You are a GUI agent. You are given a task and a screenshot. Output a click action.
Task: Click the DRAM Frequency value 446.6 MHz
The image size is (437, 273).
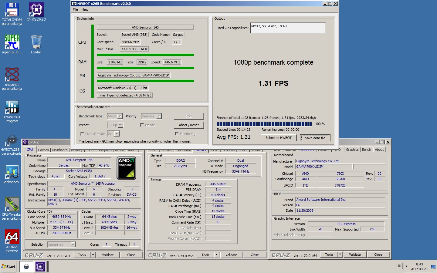pos(218,184)
